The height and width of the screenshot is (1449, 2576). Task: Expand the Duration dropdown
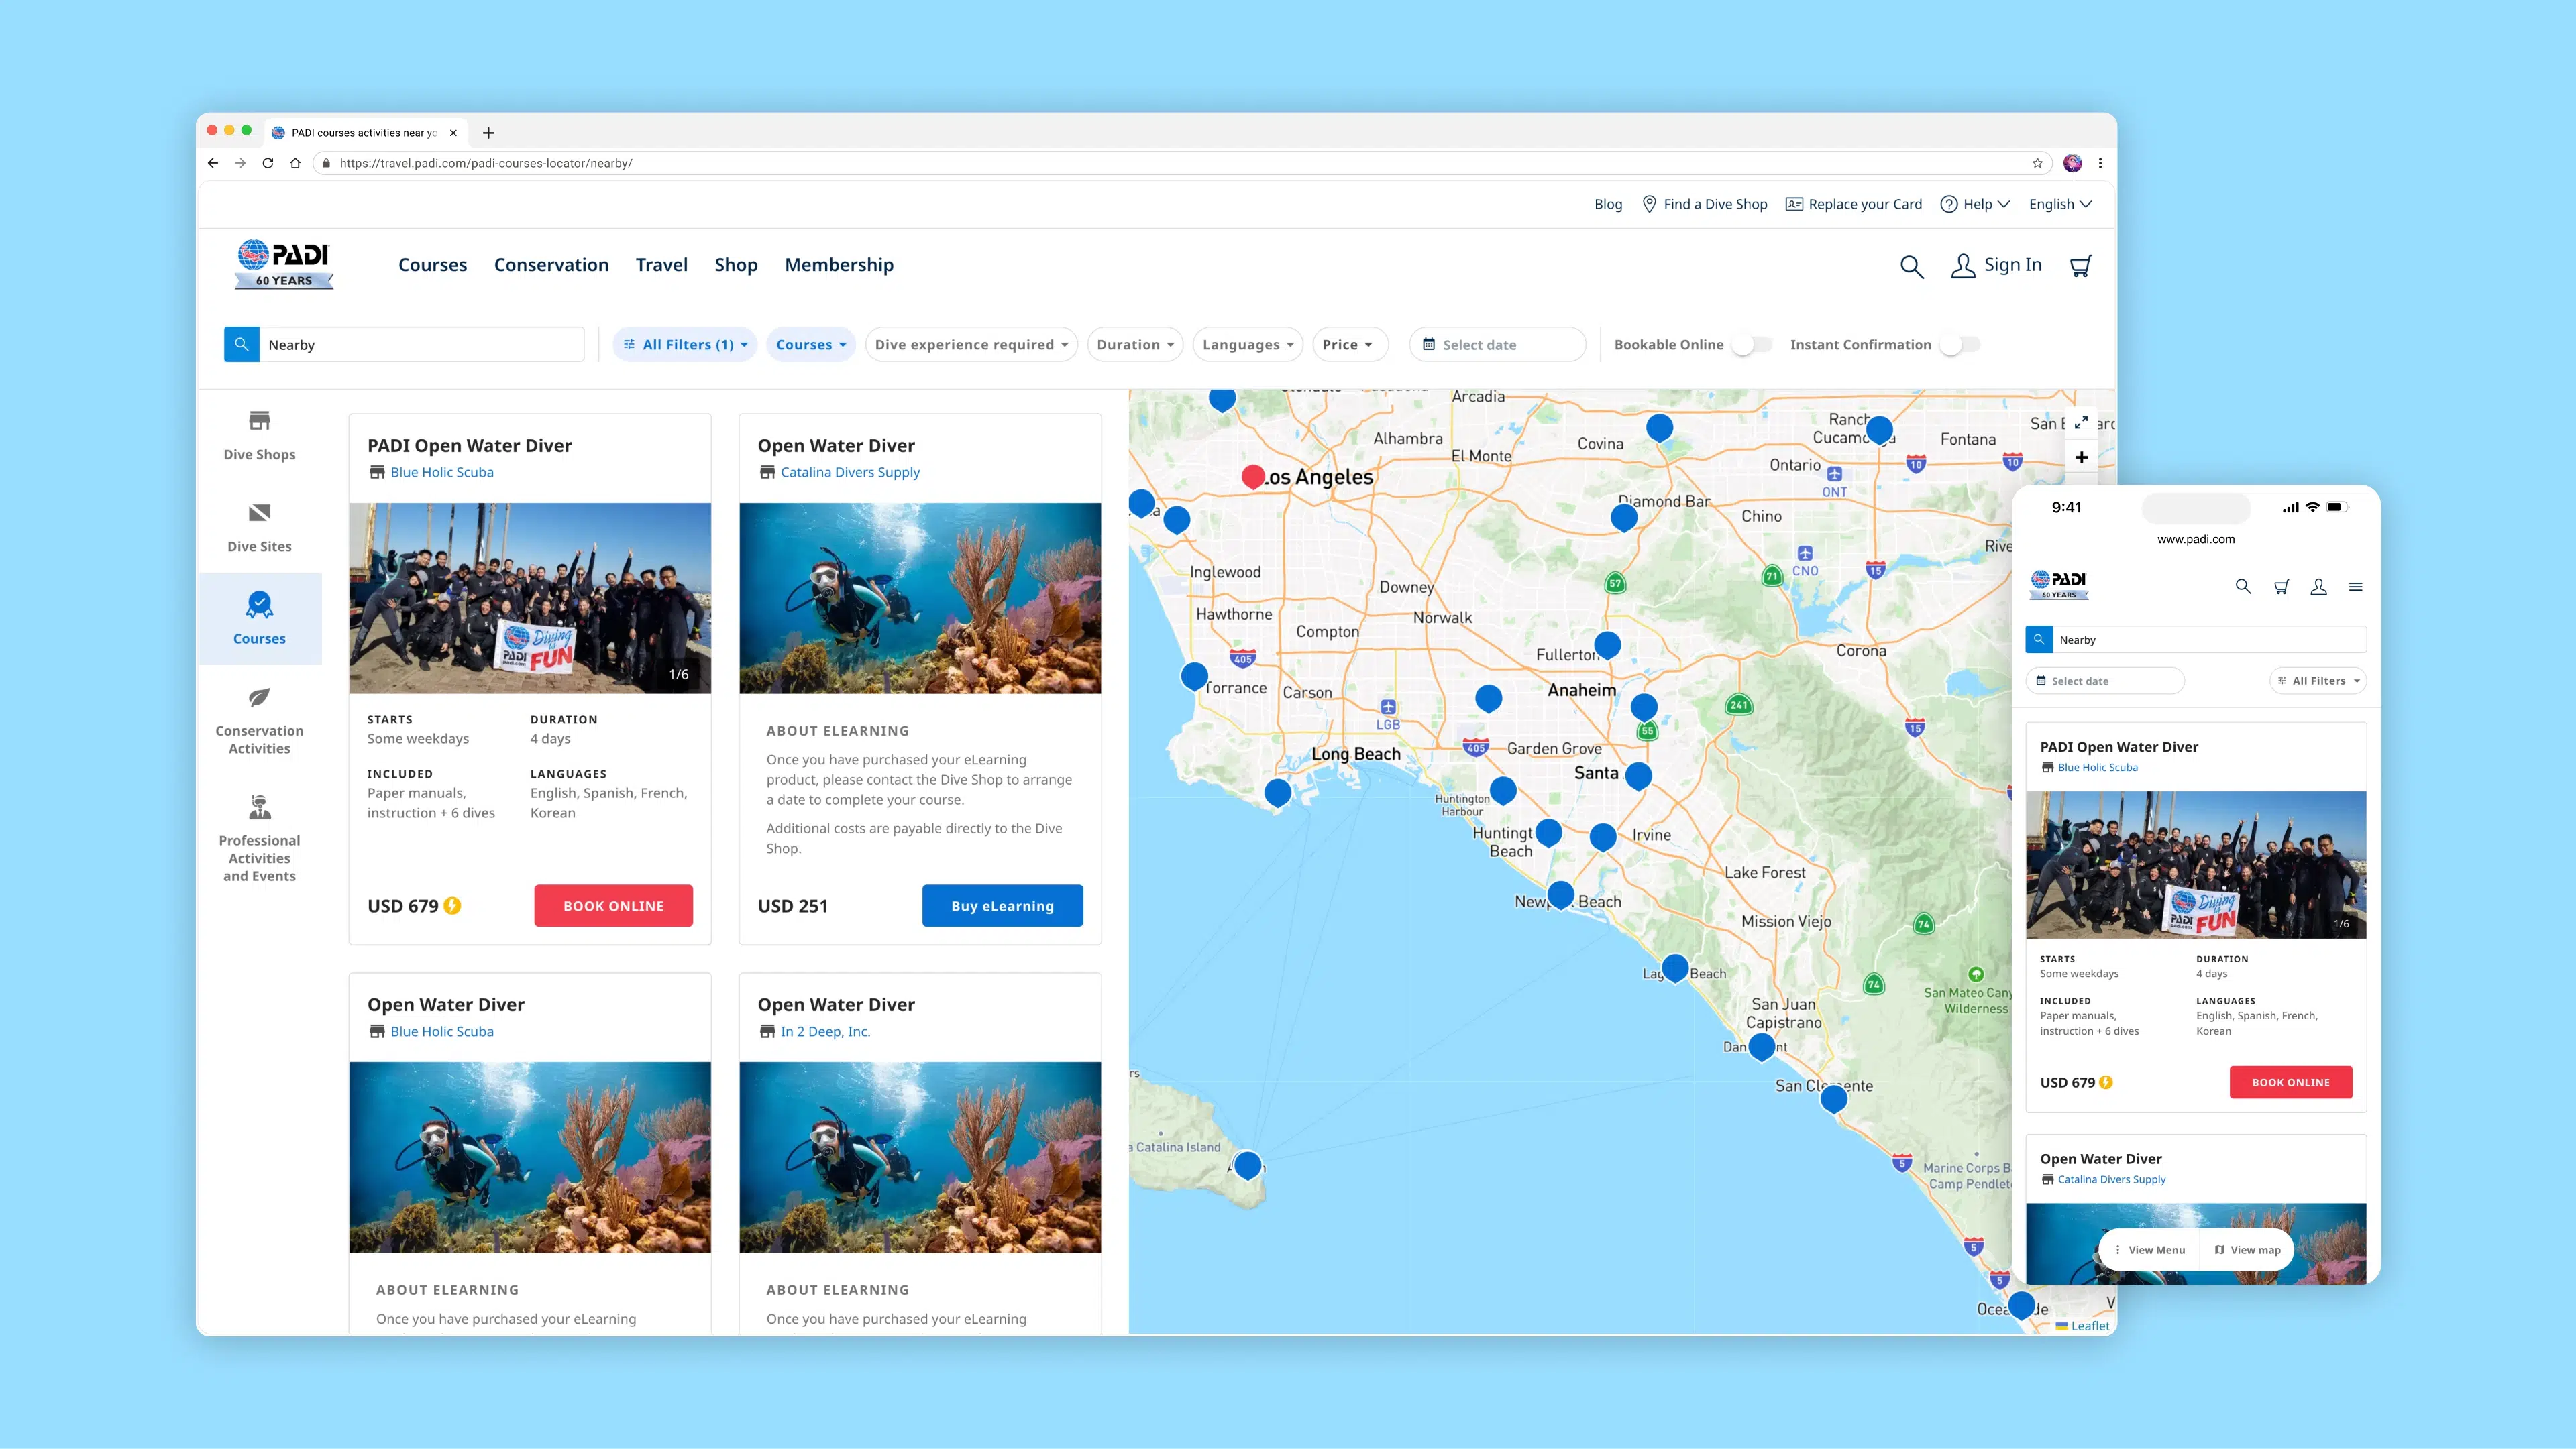1135,345
